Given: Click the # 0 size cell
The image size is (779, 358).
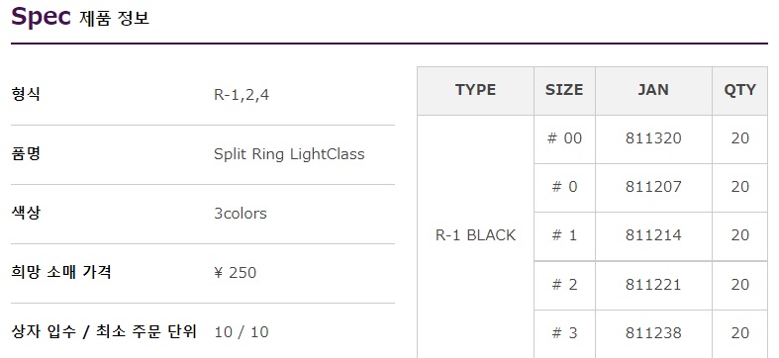Looking at the screenshot, I should (564, 188).
